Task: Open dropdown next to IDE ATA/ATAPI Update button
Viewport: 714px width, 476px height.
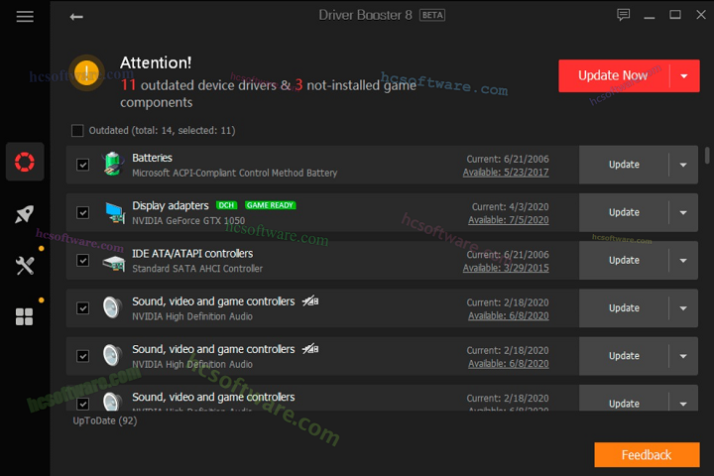Action: coord(683,260)
